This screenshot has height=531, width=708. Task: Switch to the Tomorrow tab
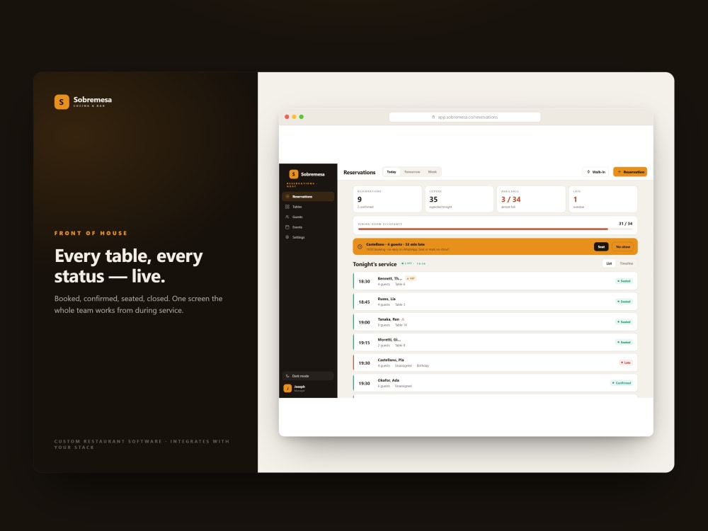coord(412,172)
